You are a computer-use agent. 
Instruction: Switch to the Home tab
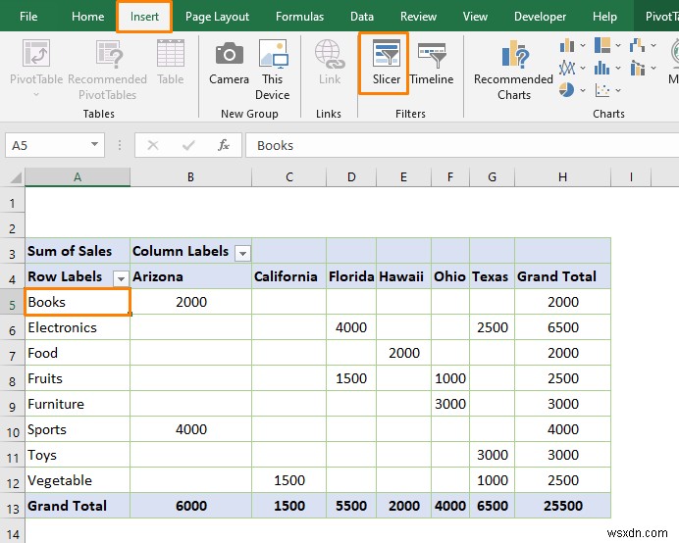(88, 17)
